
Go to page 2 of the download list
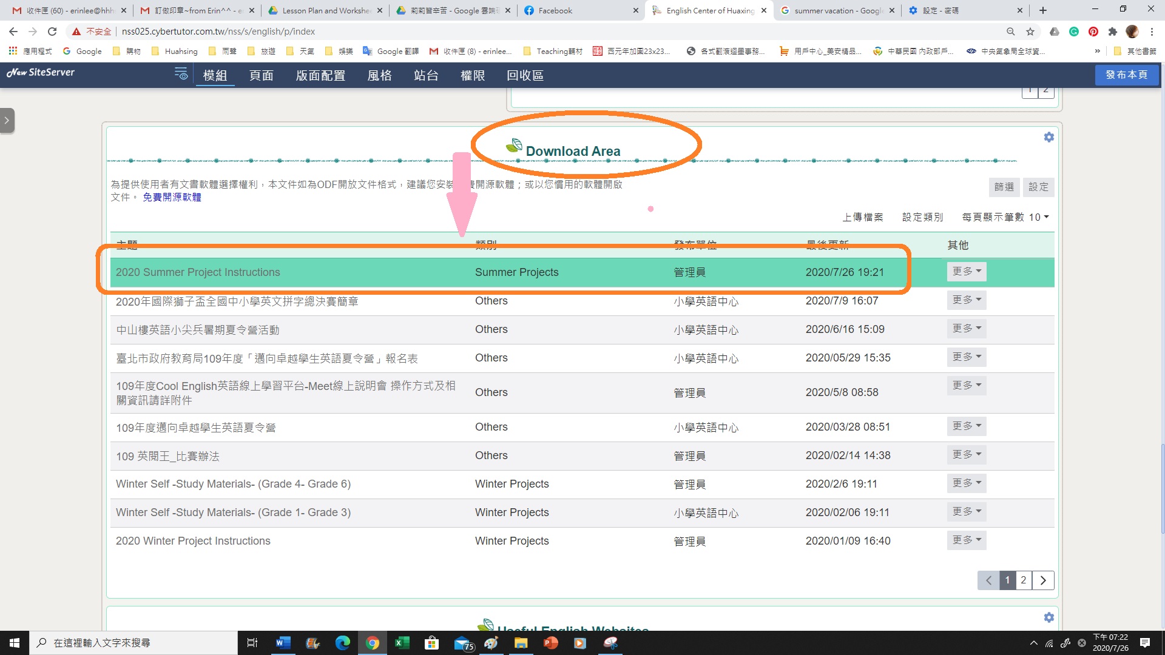point(1024,580)
